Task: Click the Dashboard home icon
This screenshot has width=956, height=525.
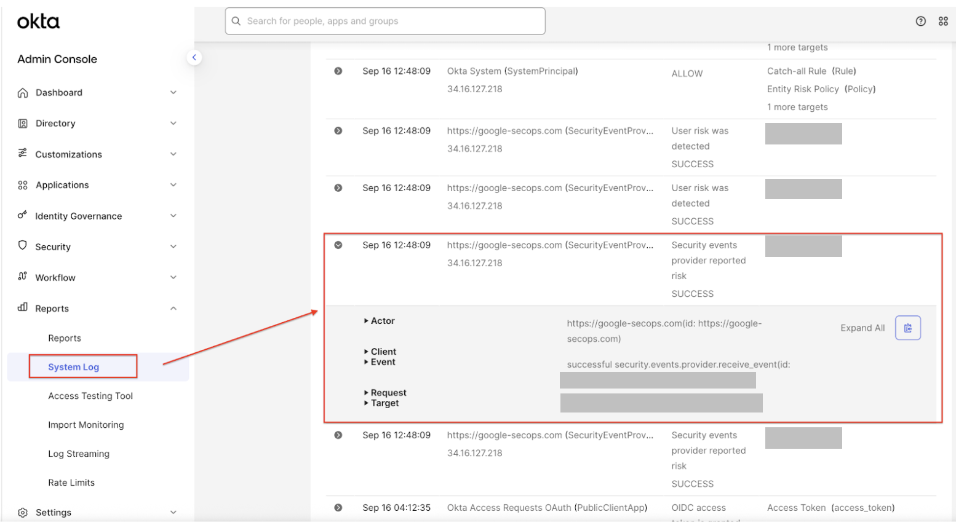Action: 22,92
